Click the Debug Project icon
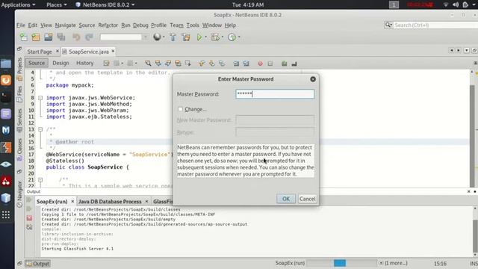This screenshot has height=269, width=478. coord(215,37)
